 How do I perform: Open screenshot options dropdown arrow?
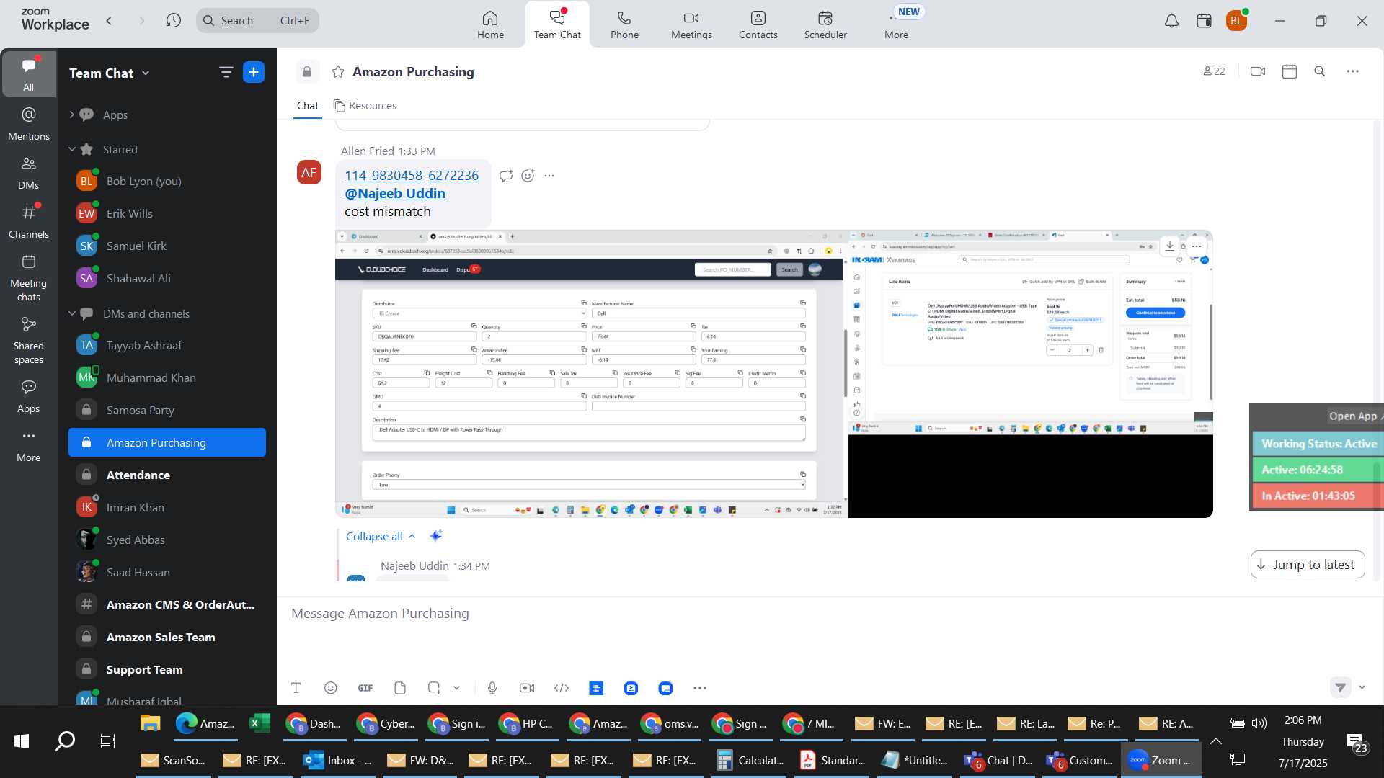(x=456, y=688)
